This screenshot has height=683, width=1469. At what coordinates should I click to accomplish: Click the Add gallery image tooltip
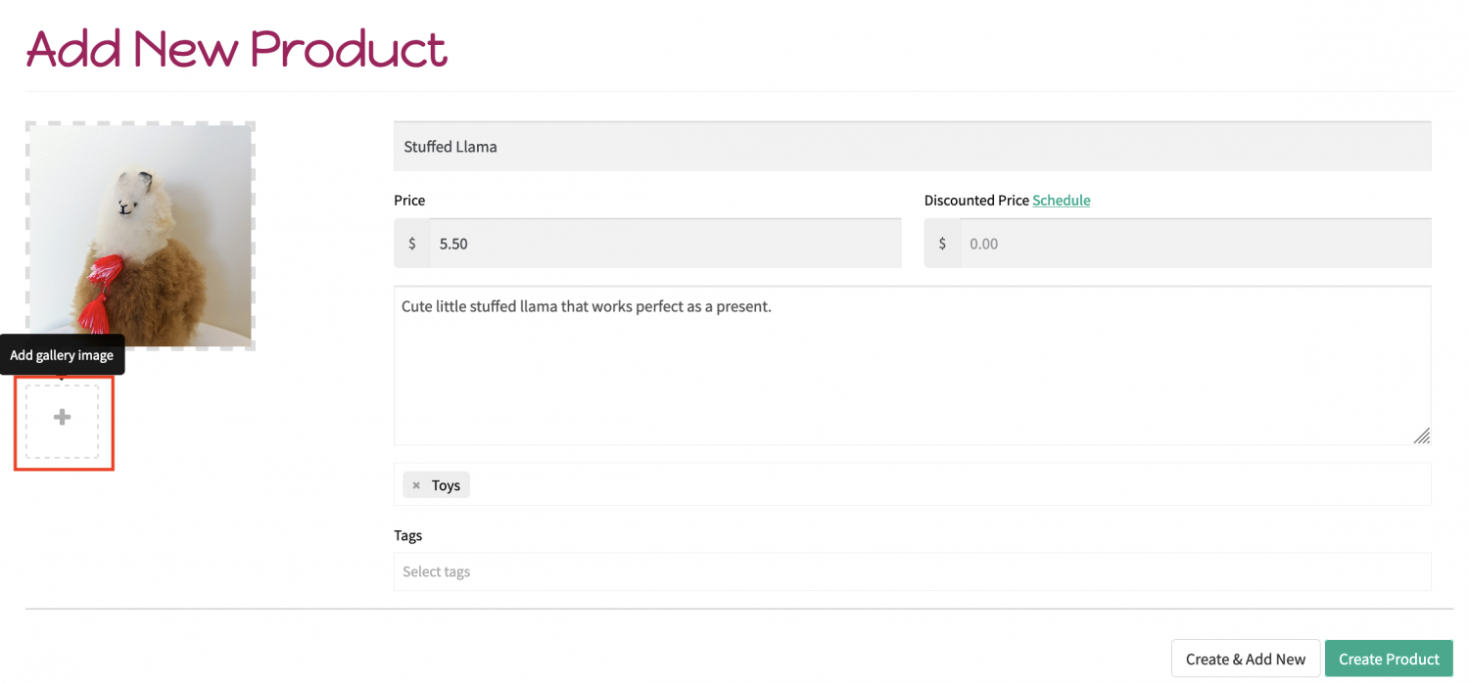62,355
